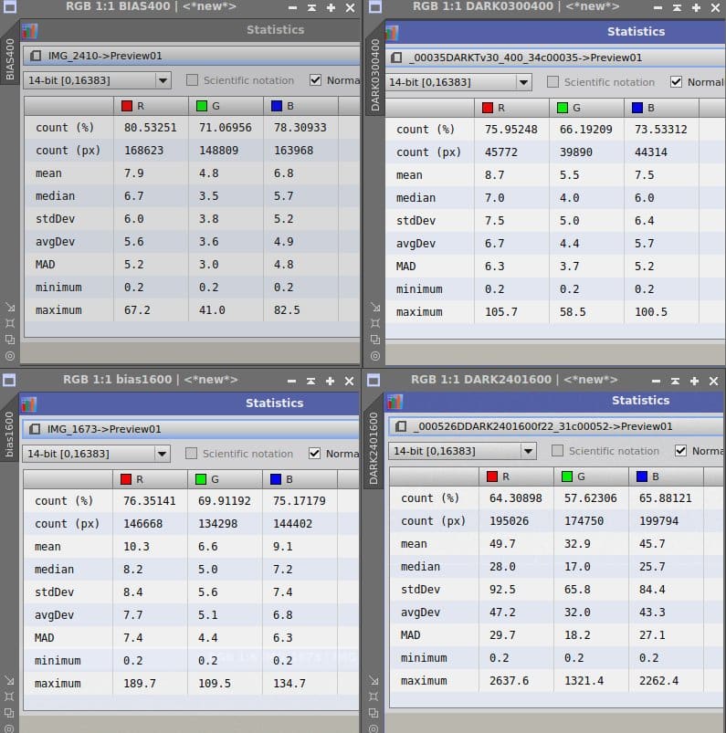Select the vertical bias1600 view tab

pos(9,435)
